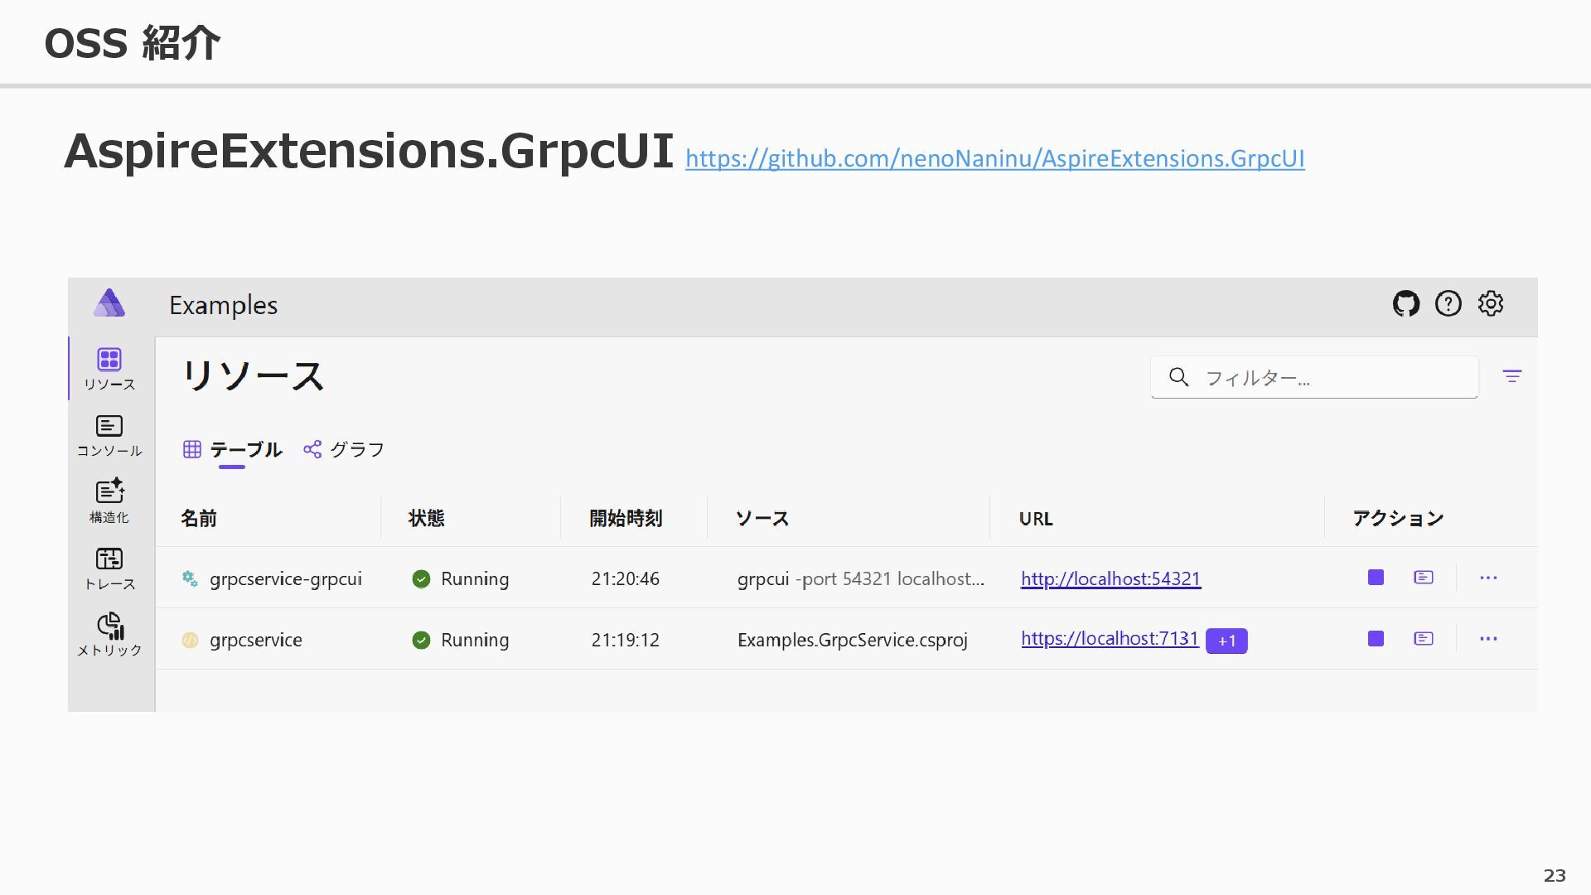View console logs for grpcservice row

click(1424, 639)
